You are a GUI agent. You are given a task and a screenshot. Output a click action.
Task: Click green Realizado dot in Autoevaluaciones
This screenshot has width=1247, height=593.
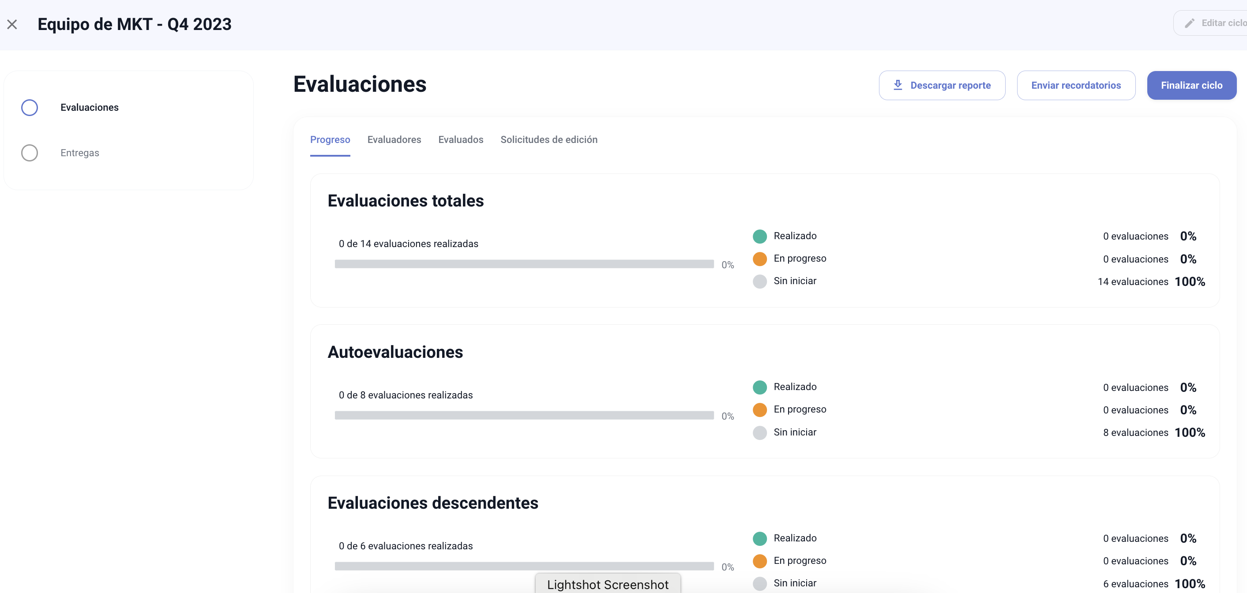[x=759, y=387]
